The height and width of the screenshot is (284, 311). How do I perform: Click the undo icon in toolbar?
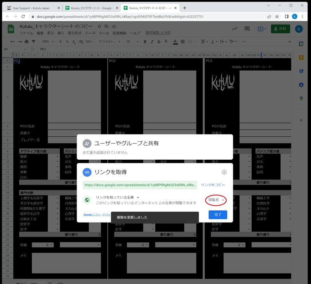pyautogui.click(x=13, y=42)
